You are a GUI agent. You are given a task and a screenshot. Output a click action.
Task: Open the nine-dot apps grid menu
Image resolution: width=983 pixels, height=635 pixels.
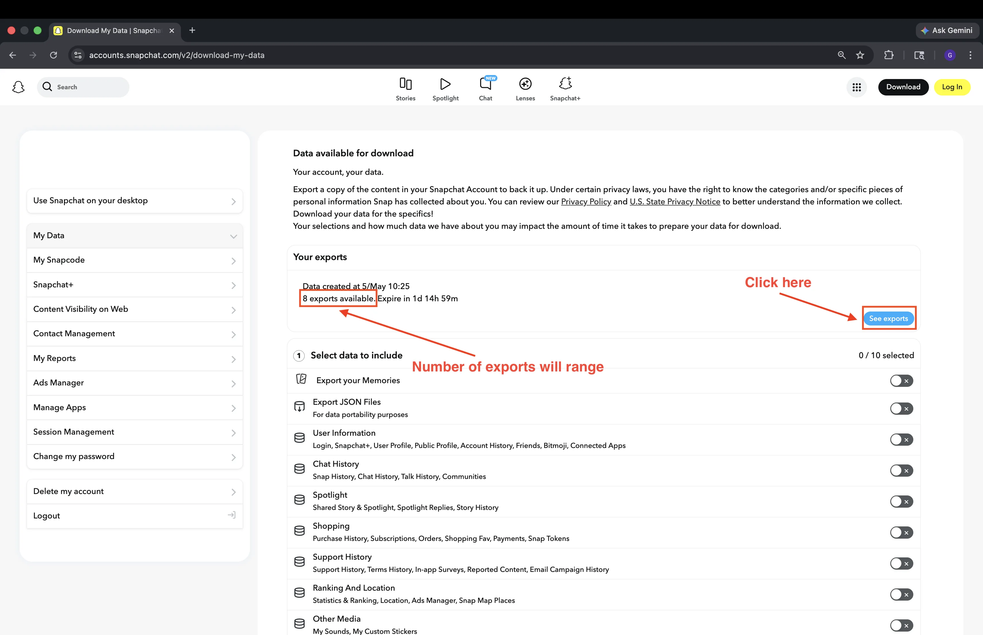(x=857, y=87)
